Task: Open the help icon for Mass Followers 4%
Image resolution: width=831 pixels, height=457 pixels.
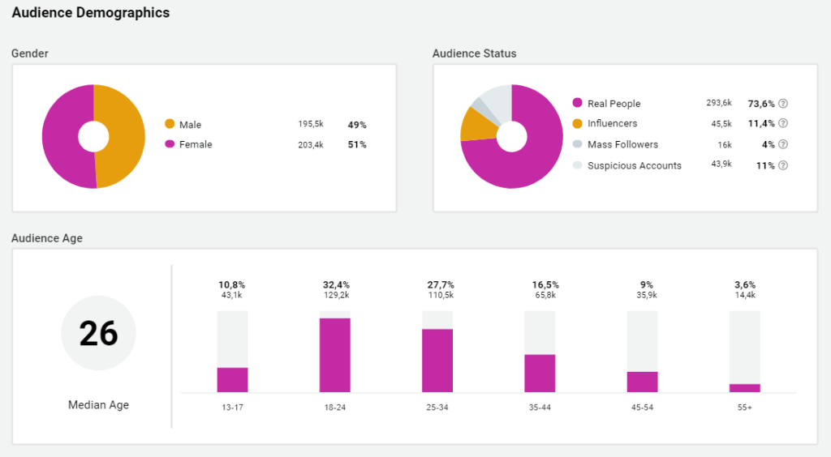Action: click(x=783, y=144)
